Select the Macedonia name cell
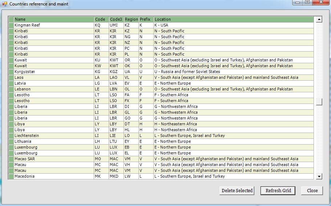Viewport: 331px width, 206px height. tap(54, 176)
